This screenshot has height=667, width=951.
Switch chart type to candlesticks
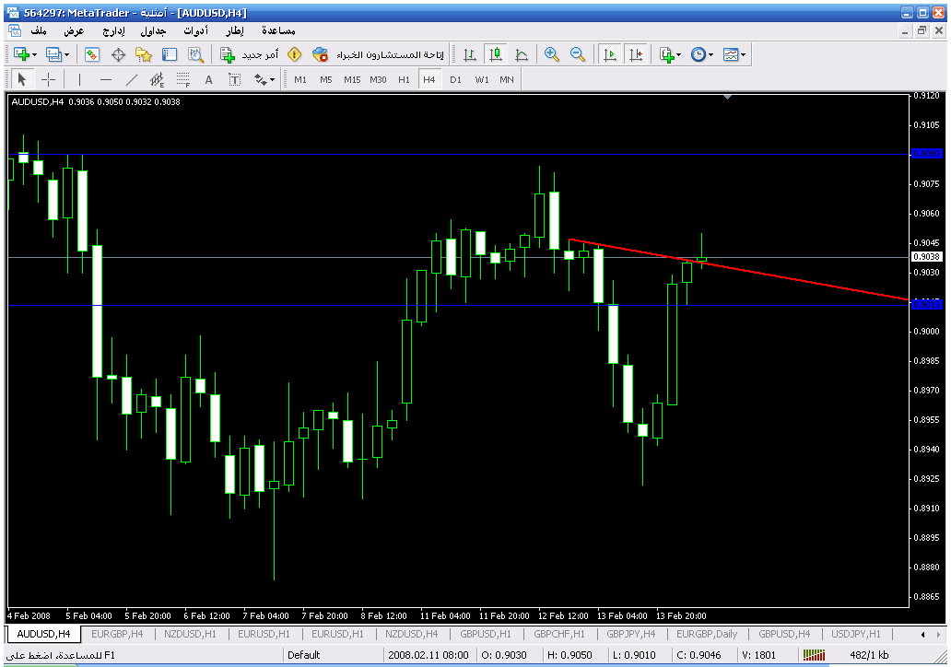point(496,55)
